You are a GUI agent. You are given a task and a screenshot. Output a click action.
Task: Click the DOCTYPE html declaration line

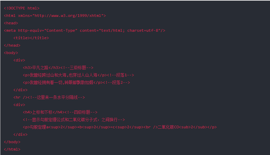22,8
